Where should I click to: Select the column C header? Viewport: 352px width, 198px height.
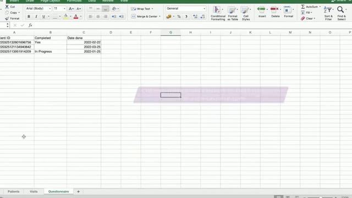[84, 32]
